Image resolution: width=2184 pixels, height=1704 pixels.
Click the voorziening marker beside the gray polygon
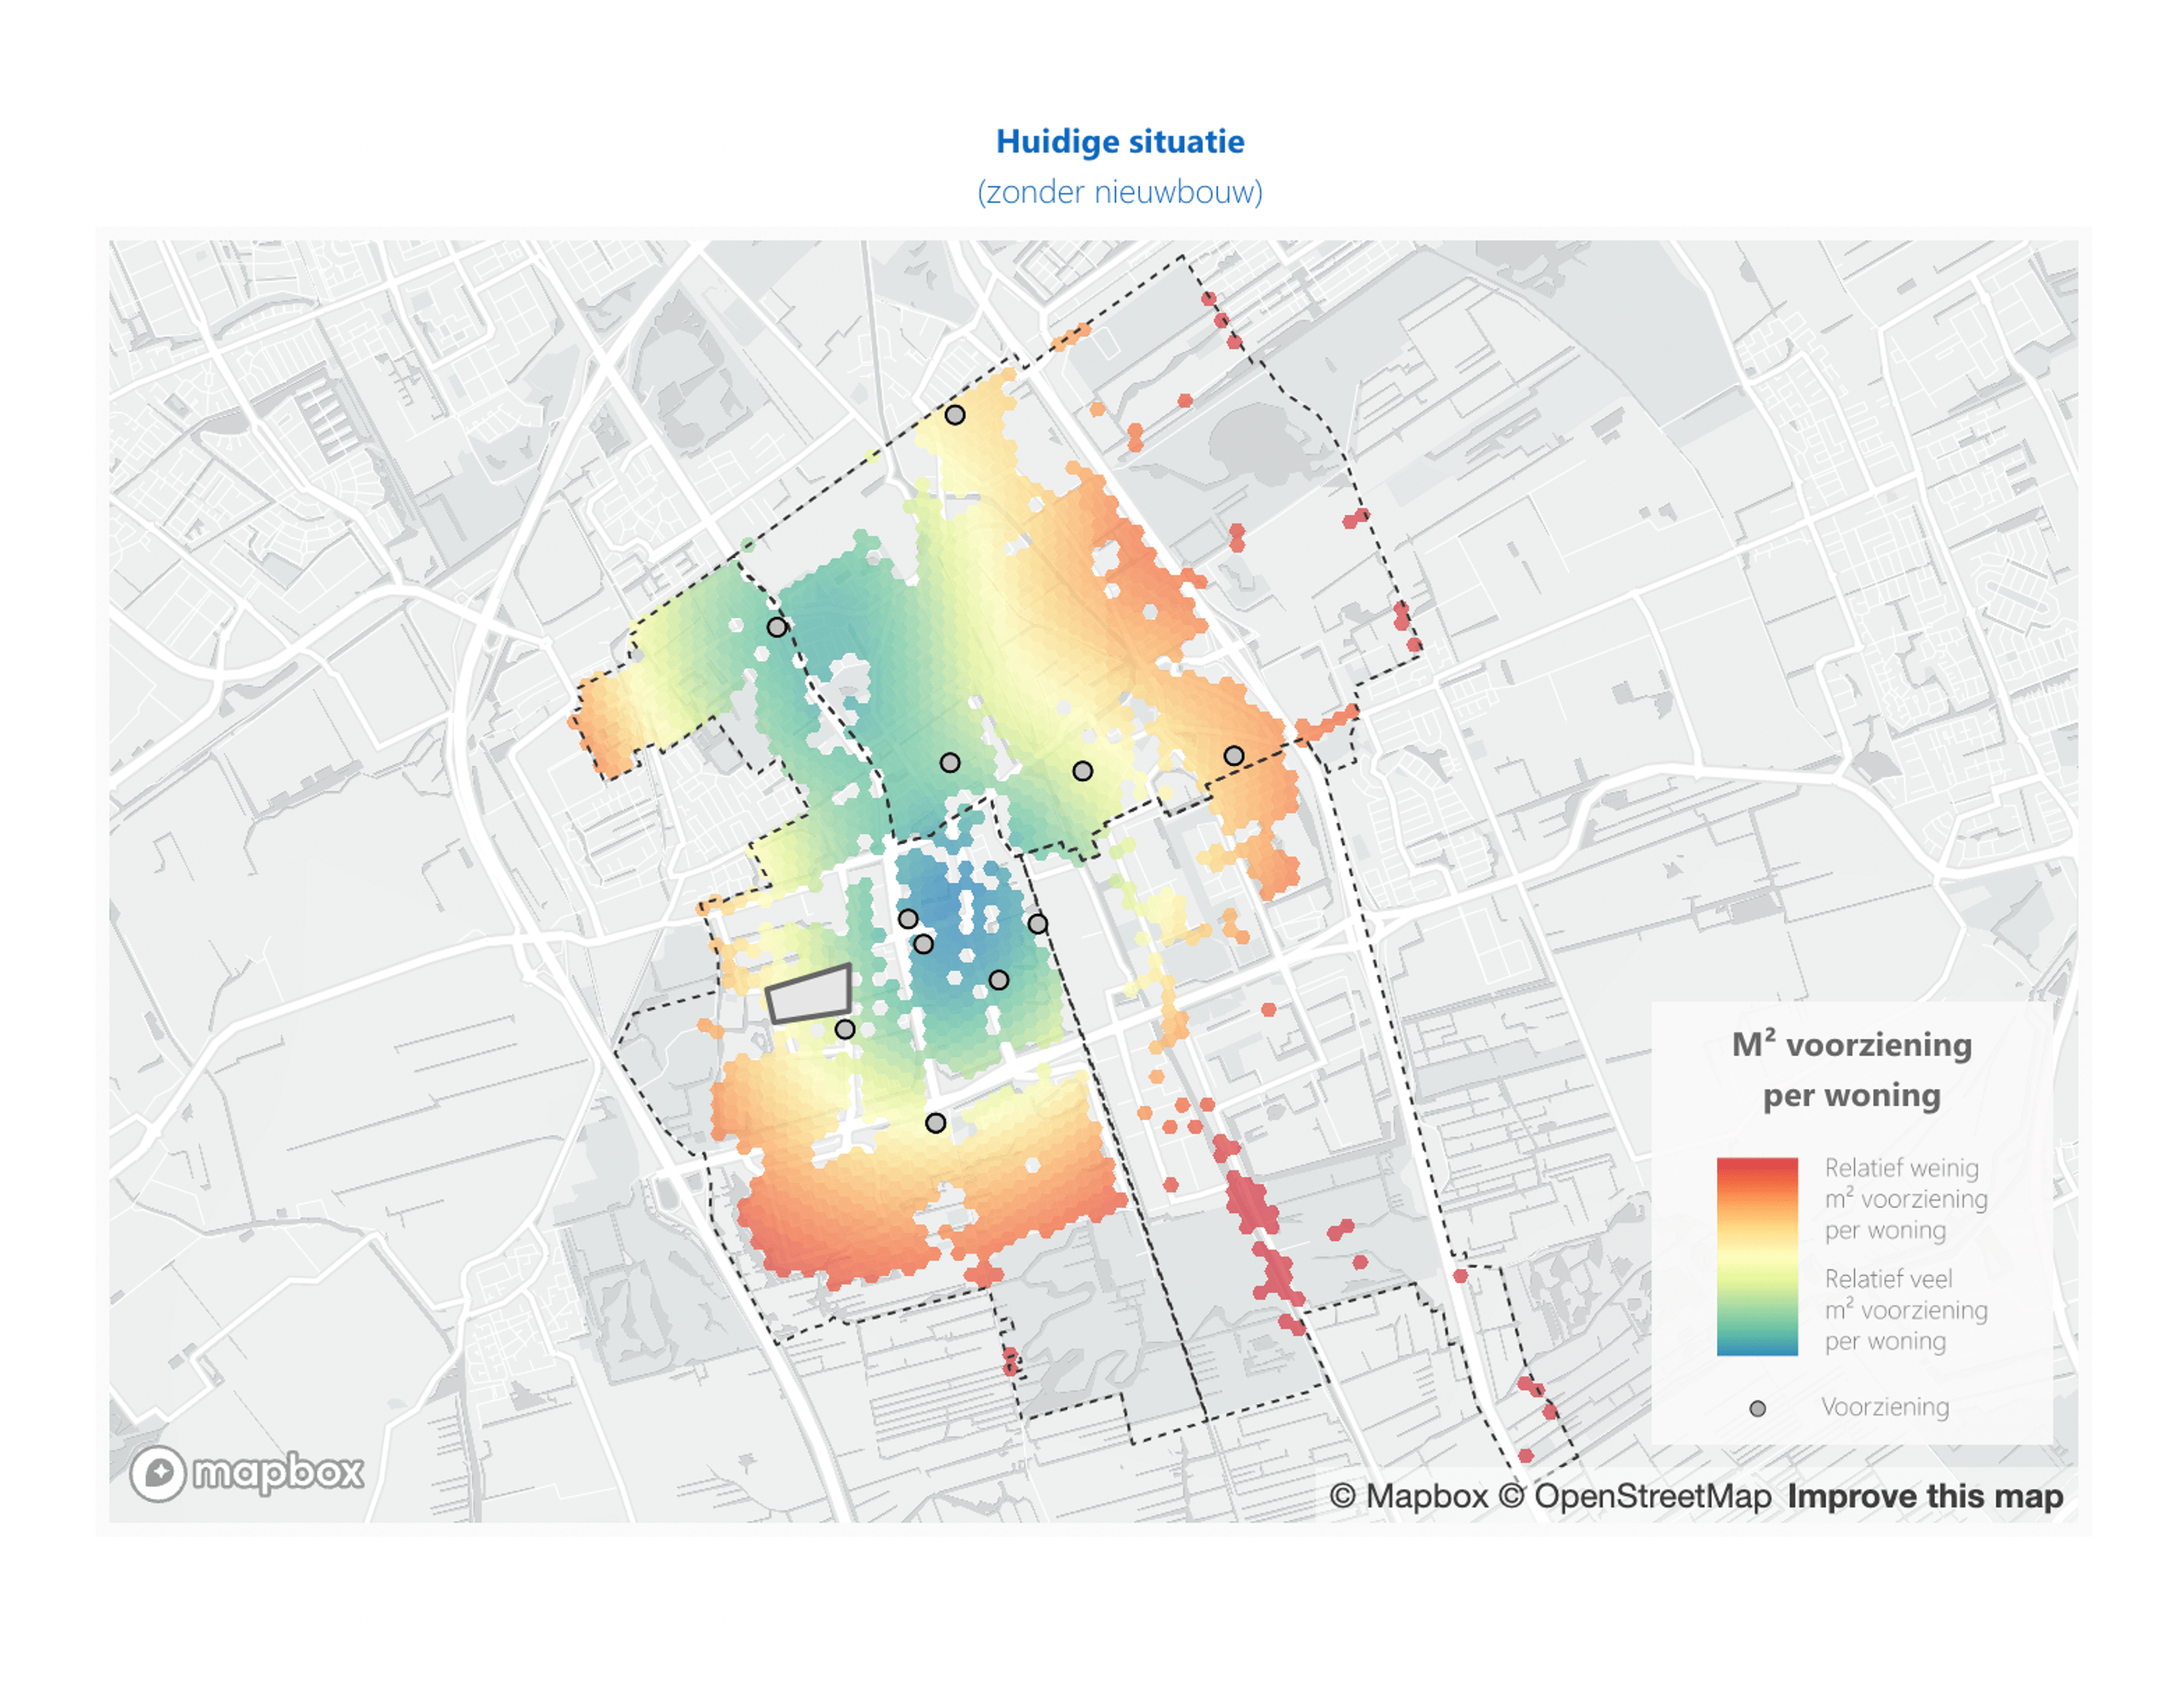click(x=845, y=1029)
